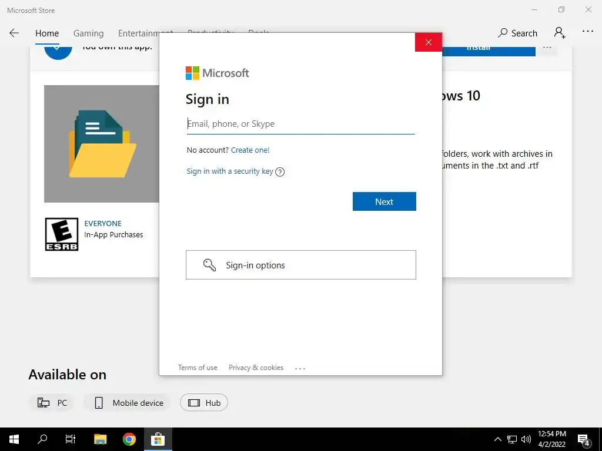This screenshot has height=451, width=602.
Task: Open the network tray icon
Action: pos(512,439)
